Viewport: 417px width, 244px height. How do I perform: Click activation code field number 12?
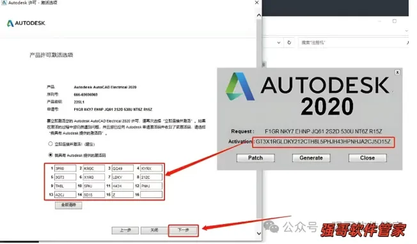pyautogui.click(x=152, y=186)
